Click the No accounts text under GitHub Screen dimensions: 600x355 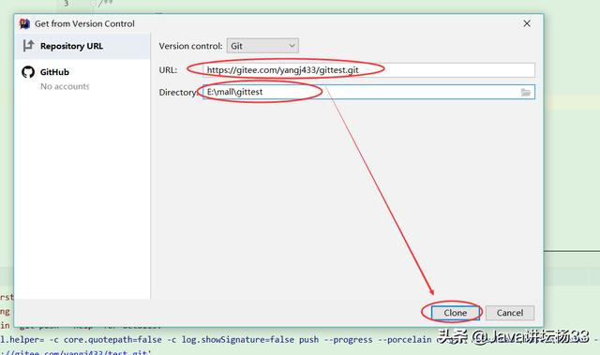click(65, 86)
